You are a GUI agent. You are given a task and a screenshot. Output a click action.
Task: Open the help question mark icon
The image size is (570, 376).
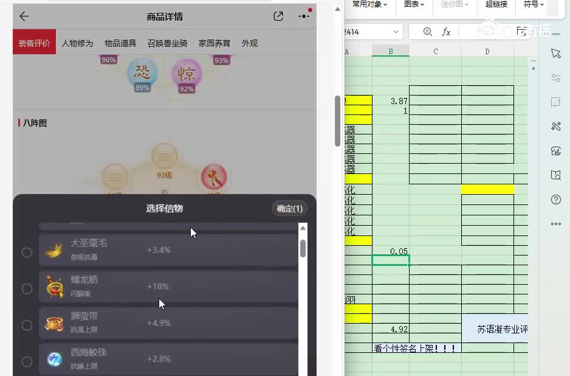(x=555, y=200)
